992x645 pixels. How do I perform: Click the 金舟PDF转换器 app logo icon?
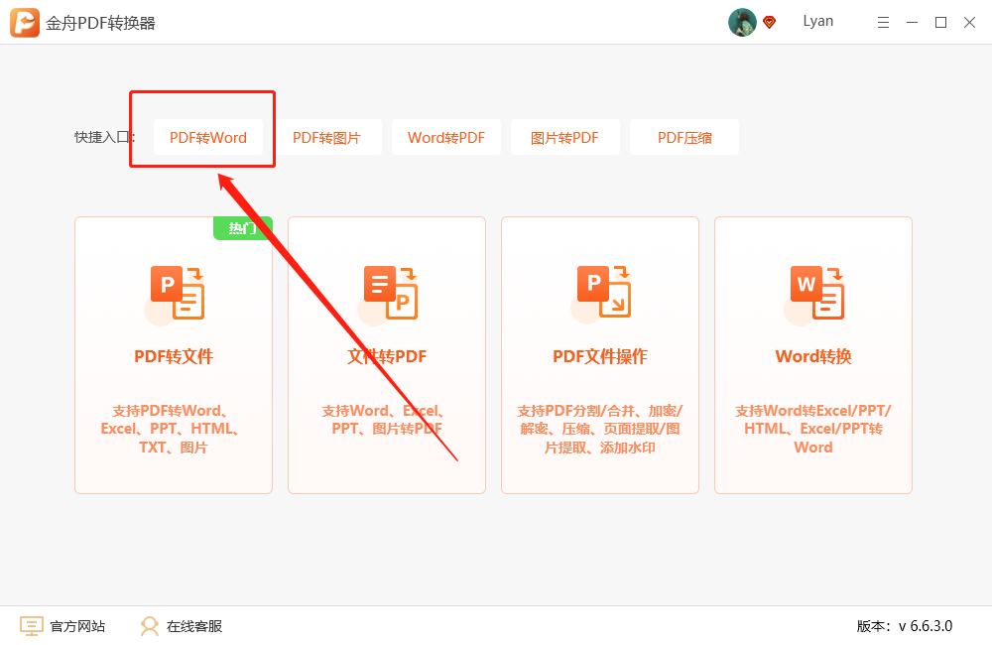click(25, 23)
